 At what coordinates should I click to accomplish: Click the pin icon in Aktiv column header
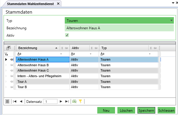[96, 48]
